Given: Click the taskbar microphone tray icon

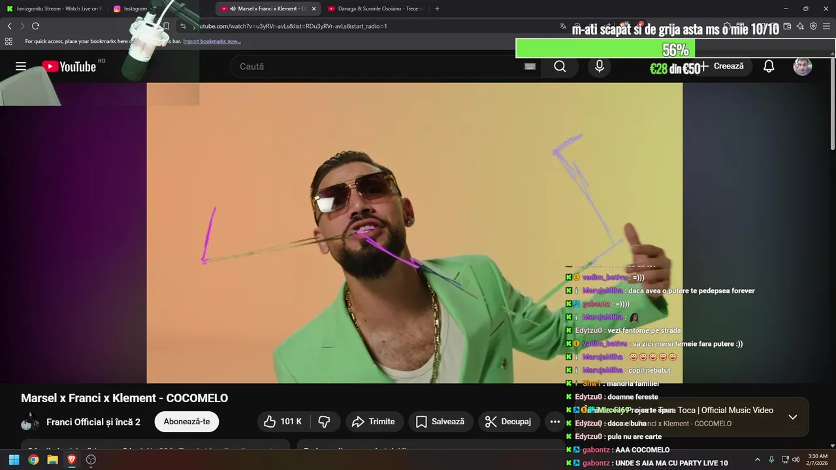Looking at the screenshot, I should click(771, 460).
